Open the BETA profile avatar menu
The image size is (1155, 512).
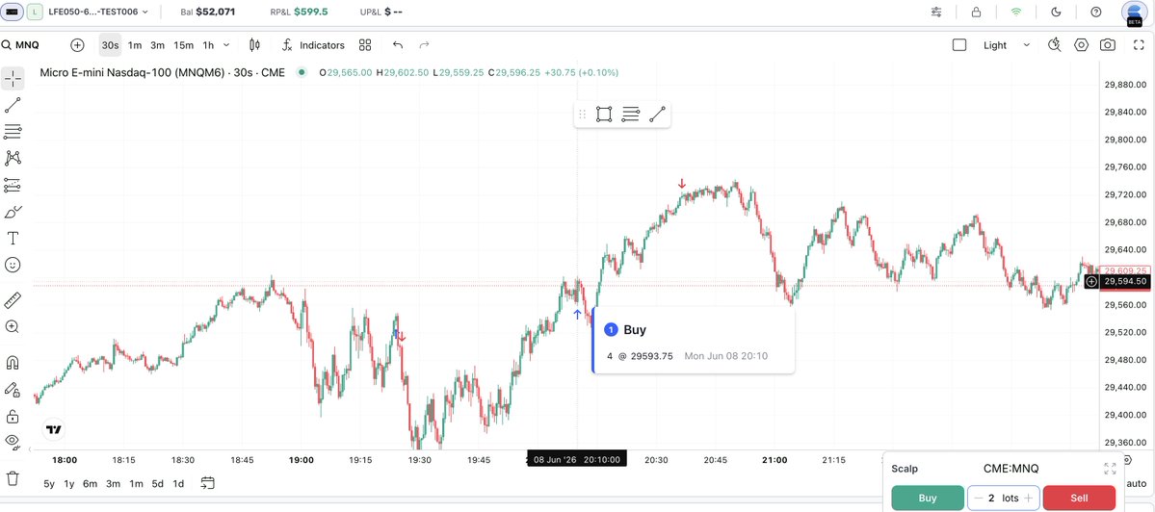point(1135,13)
